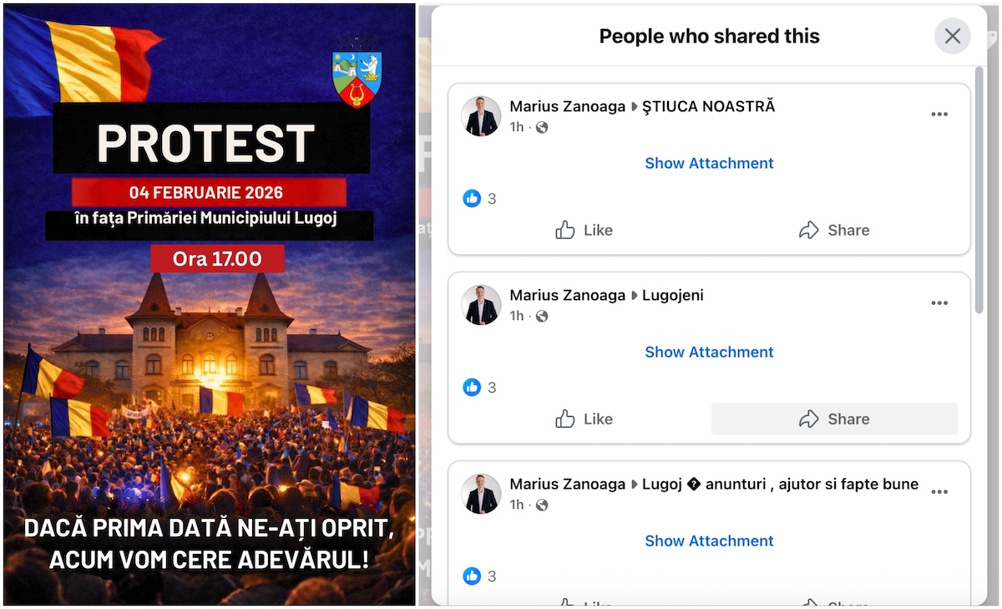Show Attachment in Lugoj anunturi share
Screen dimensions: 1002x609
coord(709,540)
